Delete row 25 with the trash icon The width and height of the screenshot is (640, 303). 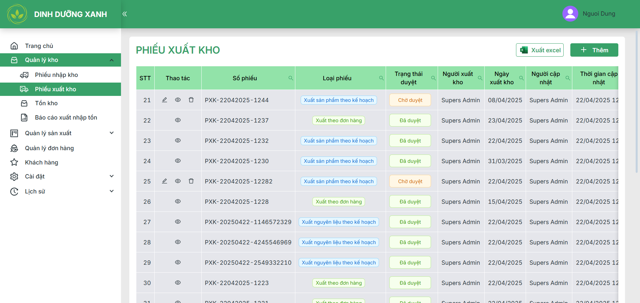pos(191,181)
